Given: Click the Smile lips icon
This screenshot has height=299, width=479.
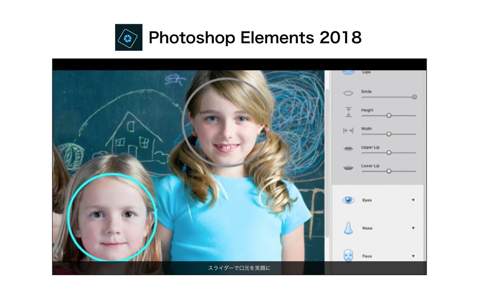Looking at the screenshot, I should click(x=348, y=93).
